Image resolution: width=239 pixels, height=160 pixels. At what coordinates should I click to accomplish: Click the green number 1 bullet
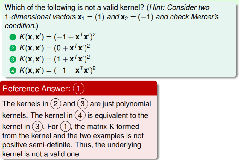click(12, 37)
